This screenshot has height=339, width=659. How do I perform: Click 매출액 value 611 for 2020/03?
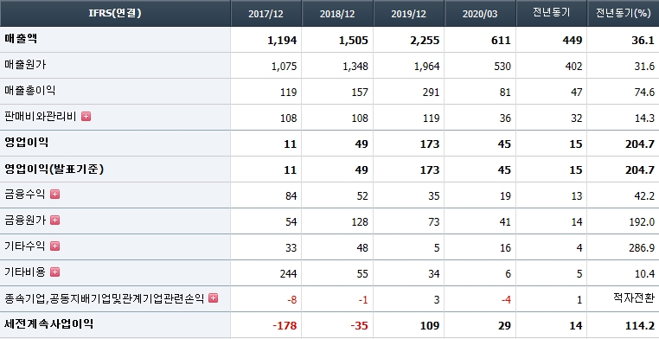[x=502, y=41]
